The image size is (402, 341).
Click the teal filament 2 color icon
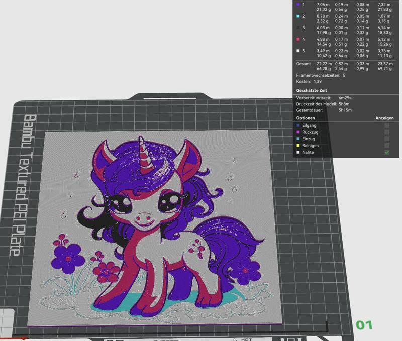tap(299, 16)
